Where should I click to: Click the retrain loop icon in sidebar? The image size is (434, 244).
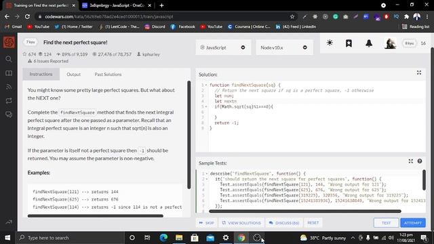9,101
